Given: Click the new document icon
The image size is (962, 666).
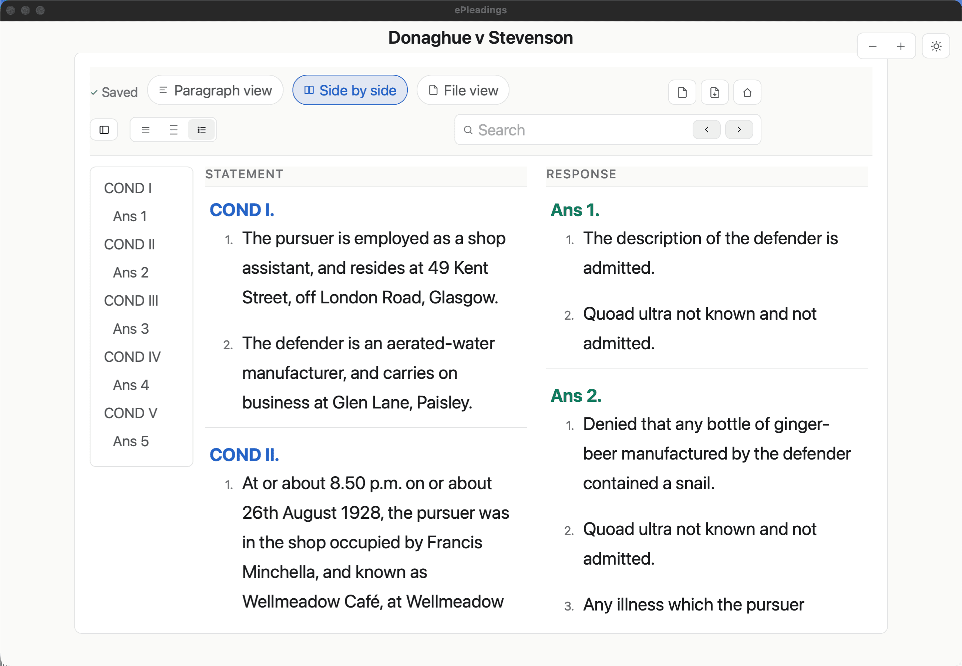Looking at the screenshot, I should click(x=682, y=92).
